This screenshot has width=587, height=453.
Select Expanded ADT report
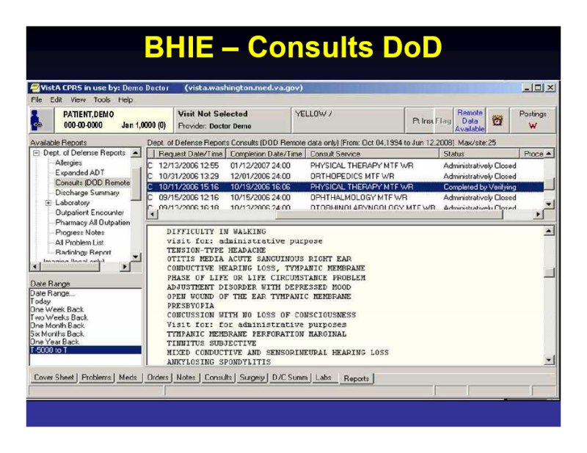coord(80,173)
